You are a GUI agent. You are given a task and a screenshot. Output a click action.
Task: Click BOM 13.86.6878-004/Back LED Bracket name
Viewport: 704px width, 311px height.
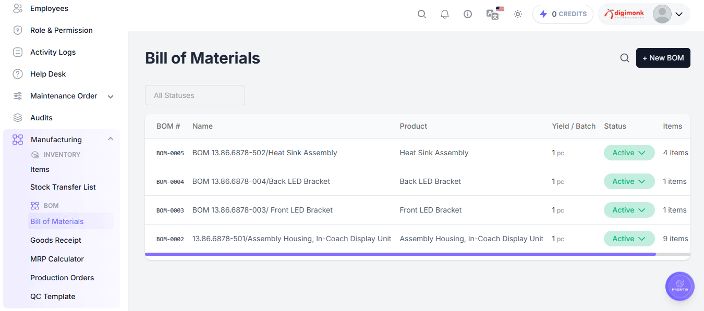261,181
